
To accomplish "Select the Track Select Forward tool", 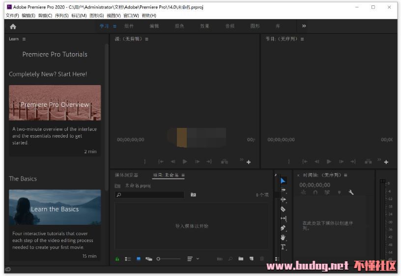I will [284, 190].
